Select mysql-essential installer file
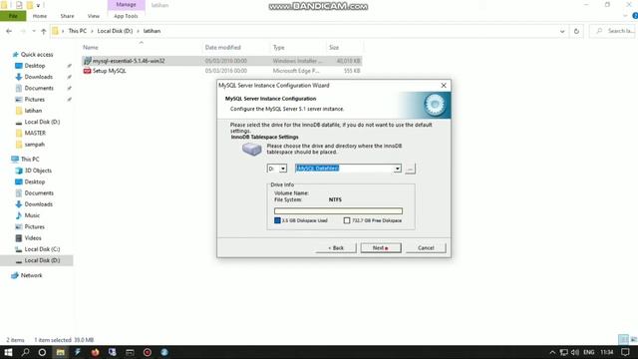Screen dimensions: 638x359 [x=221, y=61]
